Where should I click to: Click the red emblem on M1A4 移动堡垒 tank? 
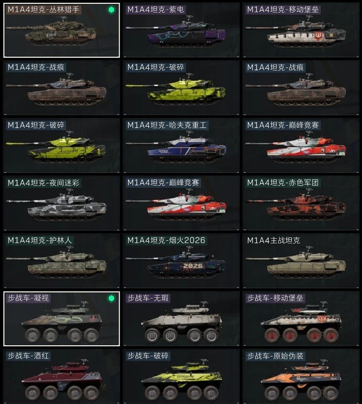click(318, 36)
